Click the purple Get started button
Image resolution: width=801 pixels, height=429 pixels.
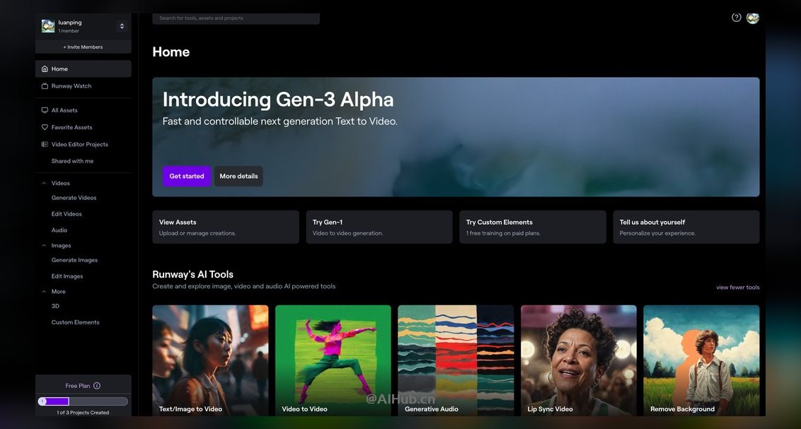[187, 176]
